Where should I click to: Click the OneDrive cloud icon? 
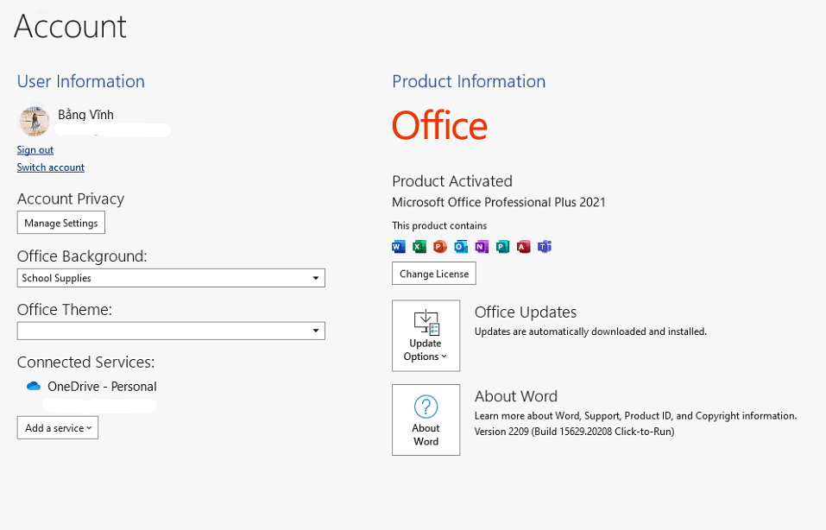[x=34, y=386]
